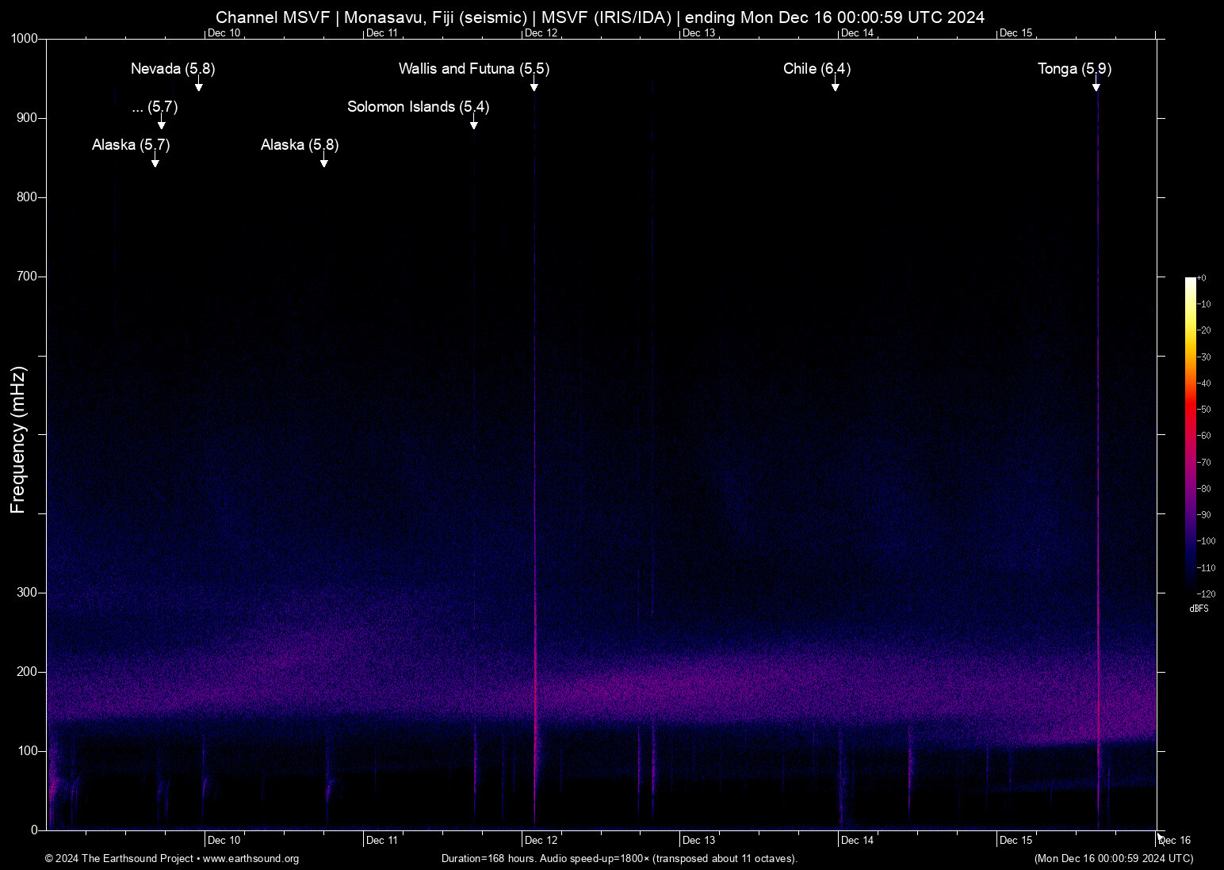Click the Dec 12 bottom axis tick label
The height and width of the screenshot is (870, 1224).
pyautogui.click(x=540, y=838)
